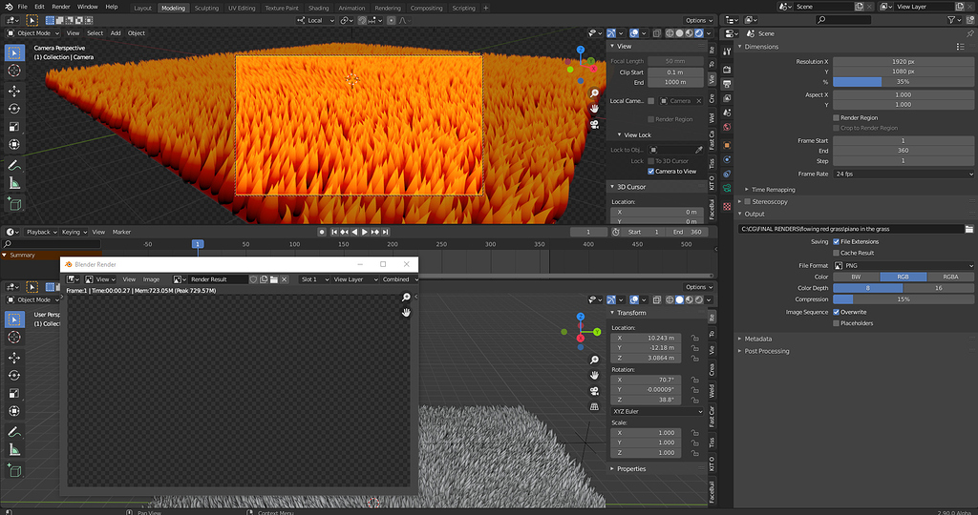Jump to end frame in timeline
Image resolution: width=978 pixels, height=515 pixels.
(x=386, y=232)
